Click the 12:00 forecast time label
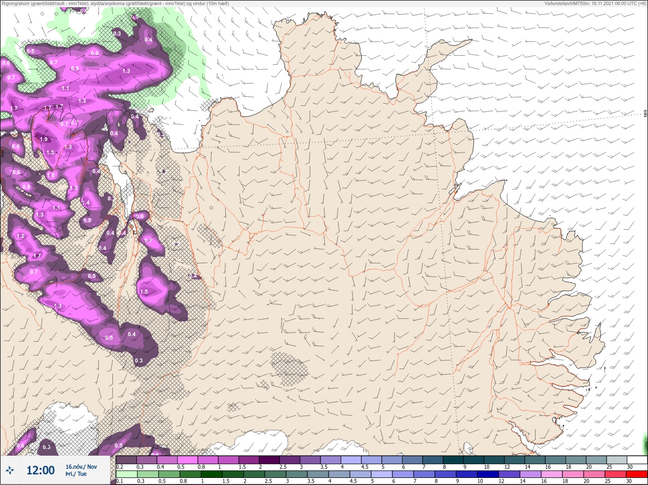Image resolution: width=648 pixels, height=485 pixels. click(40, 470)
